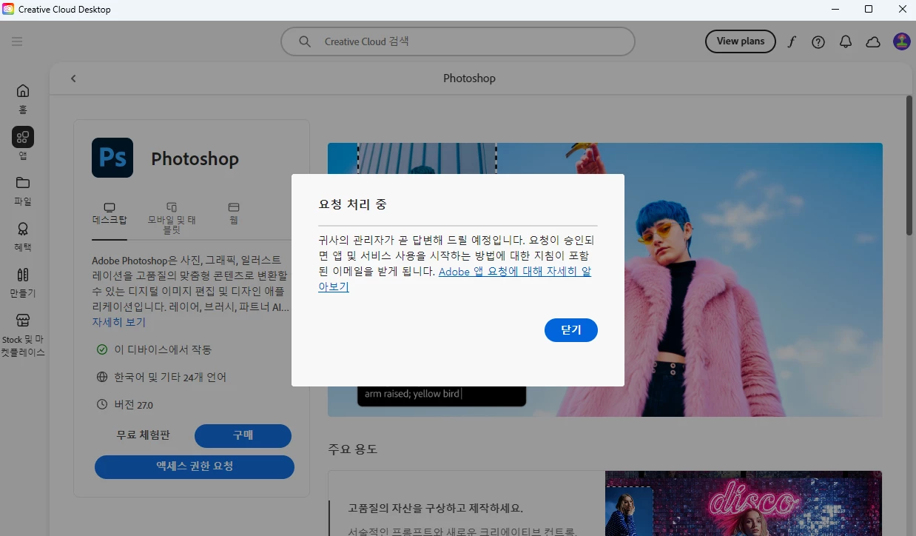Click the Photoshop page title in the header
916x536 pixels.
pyautogui.click(x=469, y=78)
